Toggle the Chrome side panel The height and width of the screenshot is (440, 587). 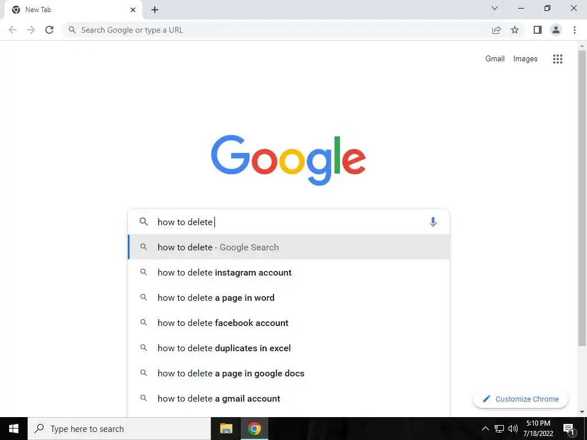[x=538, y=30]
